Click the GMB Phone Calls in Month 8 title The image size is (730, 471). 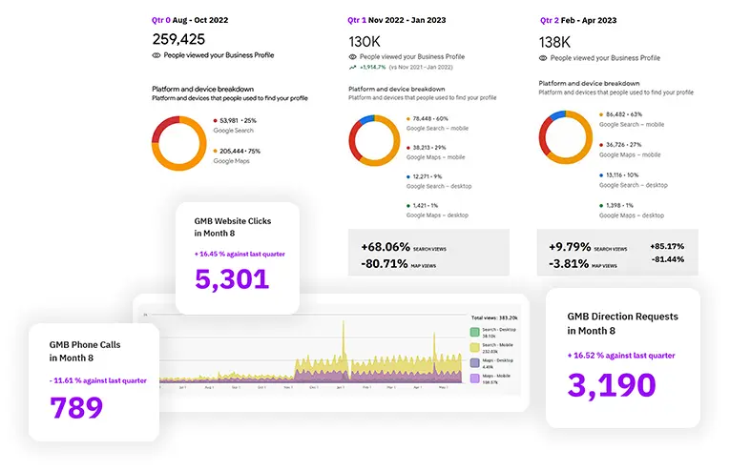pos(85,351)
